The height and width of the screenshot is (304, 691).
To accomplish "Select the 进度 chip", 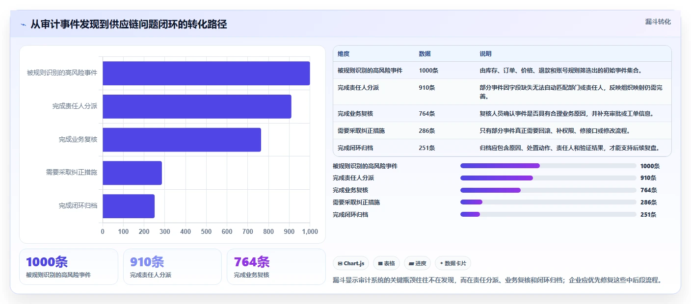I will coord(417,263).
